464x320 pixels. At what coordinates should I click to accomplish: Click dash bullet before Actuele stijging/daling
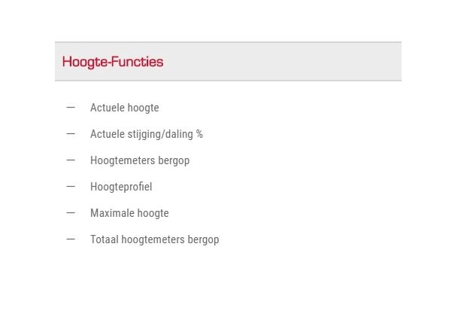(71, 134)
